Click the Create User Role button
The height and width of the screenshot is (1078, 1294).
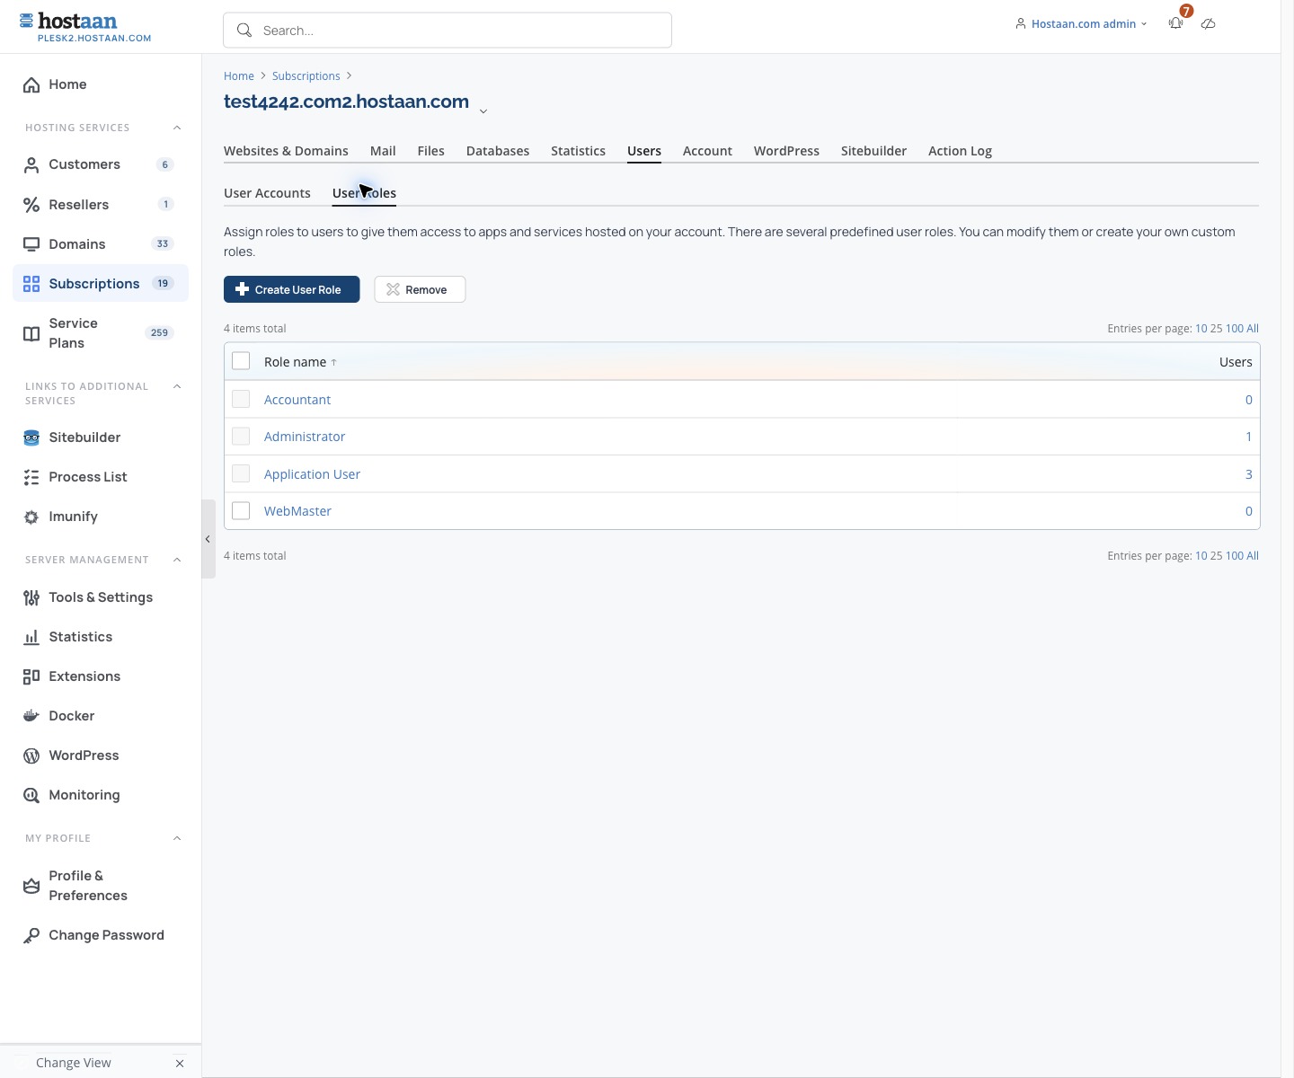(x=292, y=289)
